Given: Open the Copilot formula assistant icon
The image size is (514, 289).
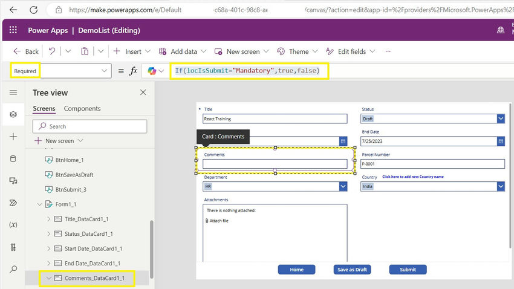Looking at the screenshot, I should (x=152, y=71).
